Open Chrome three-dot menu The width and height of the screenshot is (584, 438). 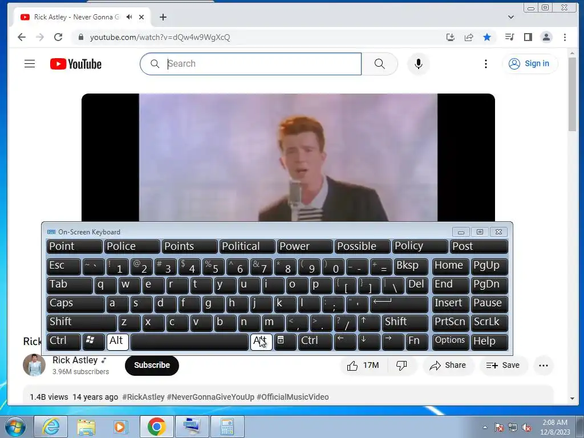[565, 37]
